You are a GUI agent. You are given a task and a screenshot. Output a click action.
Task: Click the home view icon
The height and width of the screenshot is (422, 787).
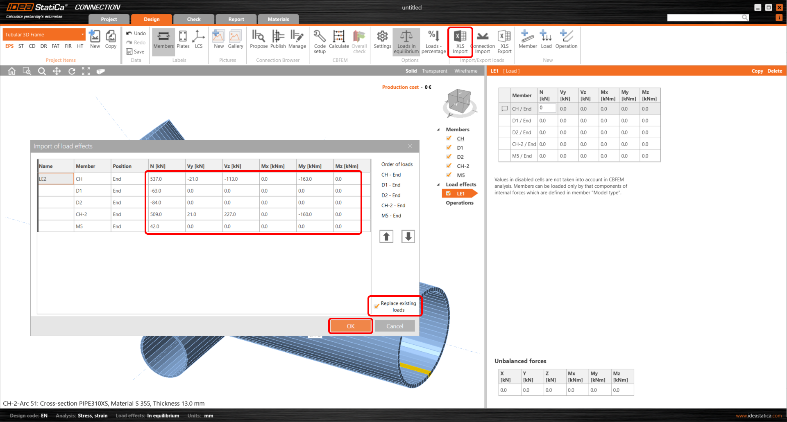point(12,71)
